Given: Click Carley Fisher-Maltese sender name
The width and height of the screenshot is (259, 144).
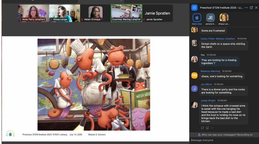Looking at the screenshot, I should [217, 39].
